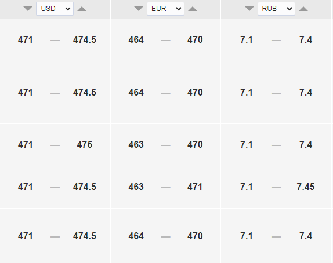This screenshot has height=263, width=333.
Task: Sort RUB column ascending with up arrow
Action: click(303, 9)
